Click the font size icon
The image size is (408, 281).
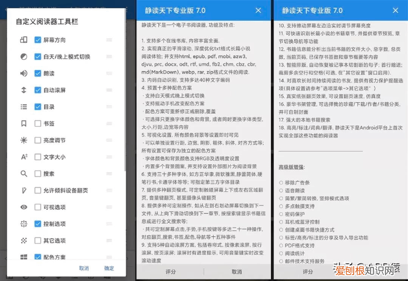tap(24, 157)
